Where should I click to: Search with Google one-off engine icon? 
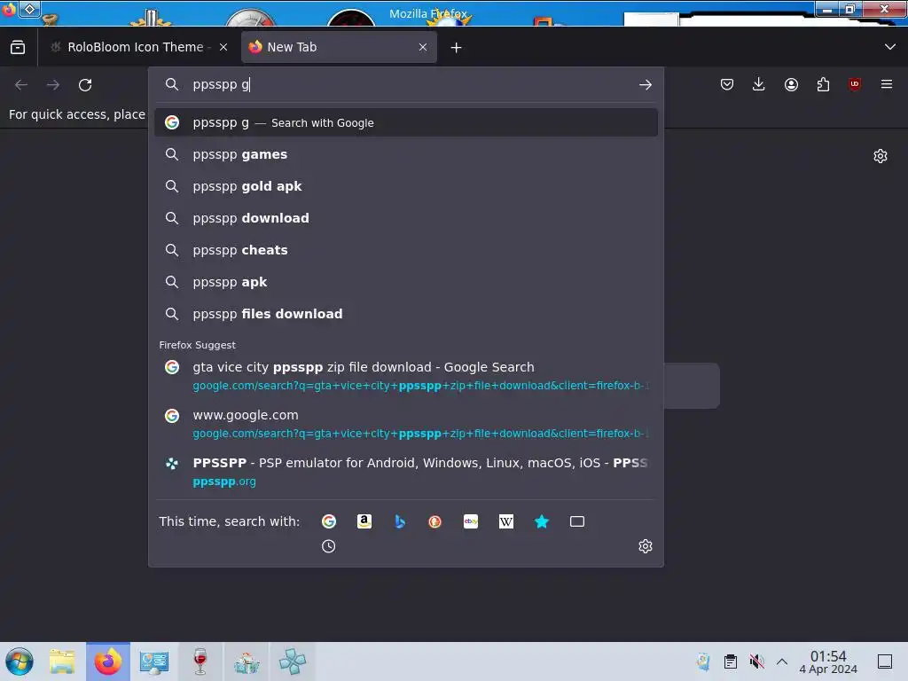click(x=329, y=521)
